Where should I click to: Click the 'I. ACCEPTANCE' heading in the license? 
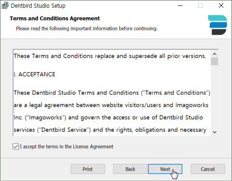34,74
